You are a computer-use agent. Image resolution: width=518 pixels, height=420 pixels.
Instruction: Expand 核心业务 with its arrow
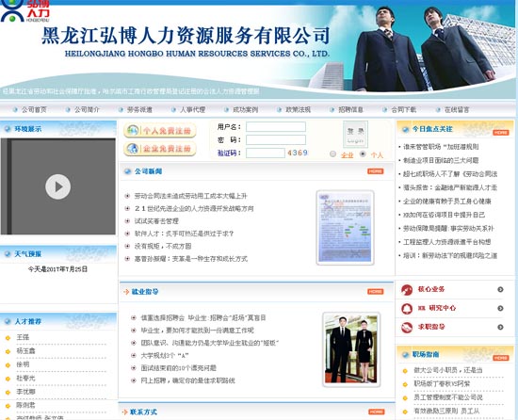click(x=500, y=290)
